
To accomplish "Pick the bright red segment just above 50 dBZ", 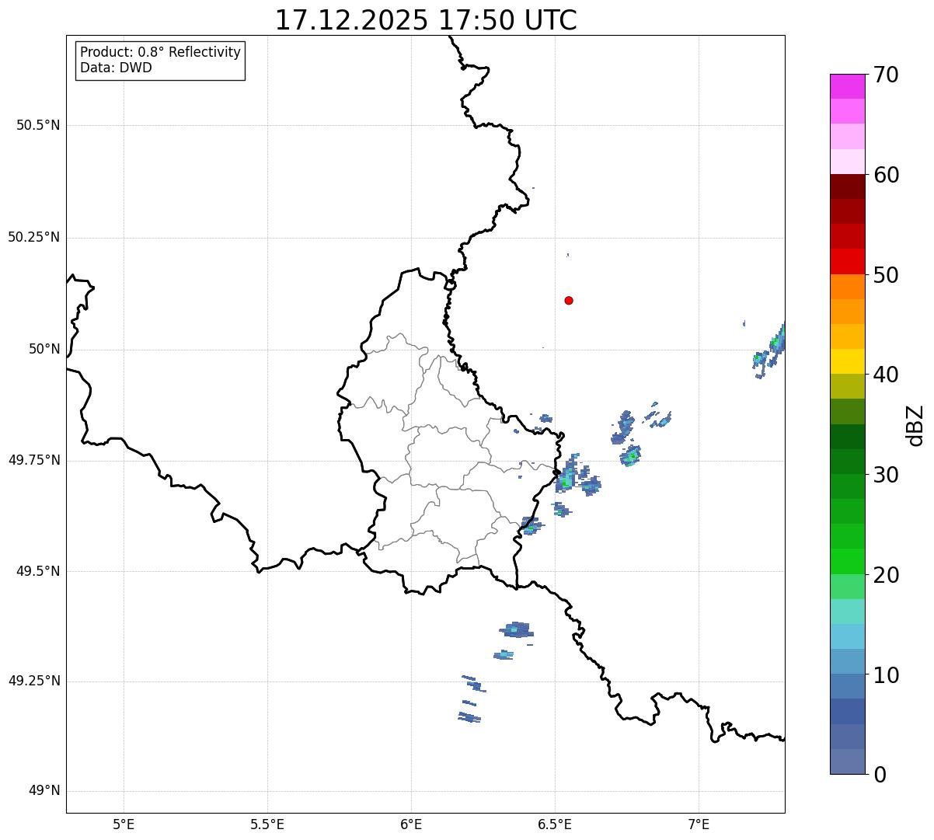I will [848, 261].
